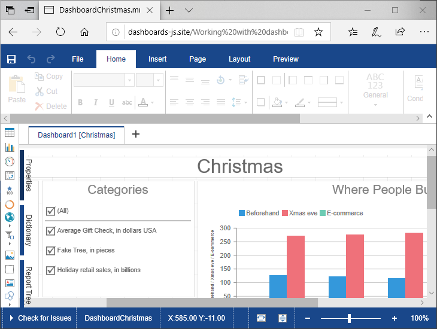Select the Table component icon in sidebar
The image size is (437, 329).
(x=10, y=133)
